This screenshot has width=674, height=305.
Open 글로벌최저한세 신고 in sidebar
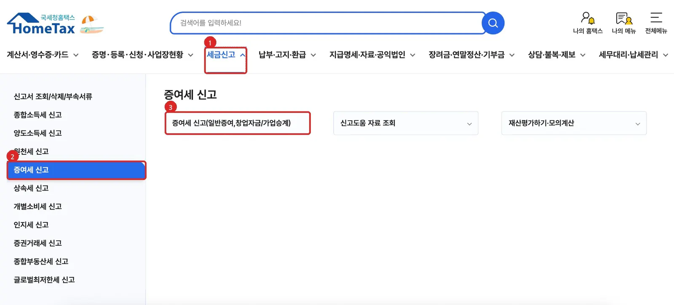click(44, 280)
